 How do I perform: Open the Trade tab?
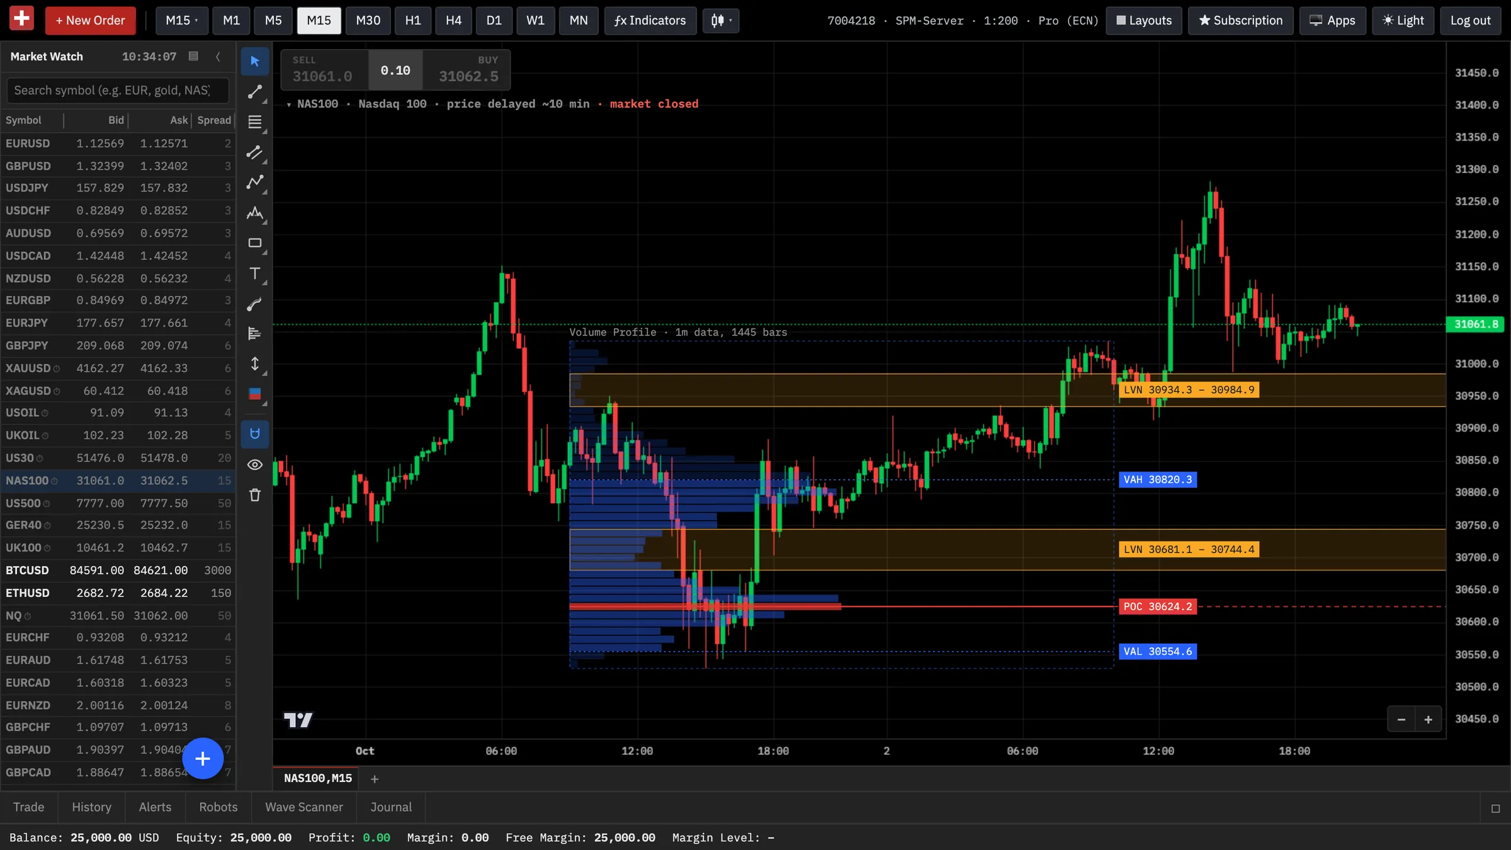[x=29, y=807]
